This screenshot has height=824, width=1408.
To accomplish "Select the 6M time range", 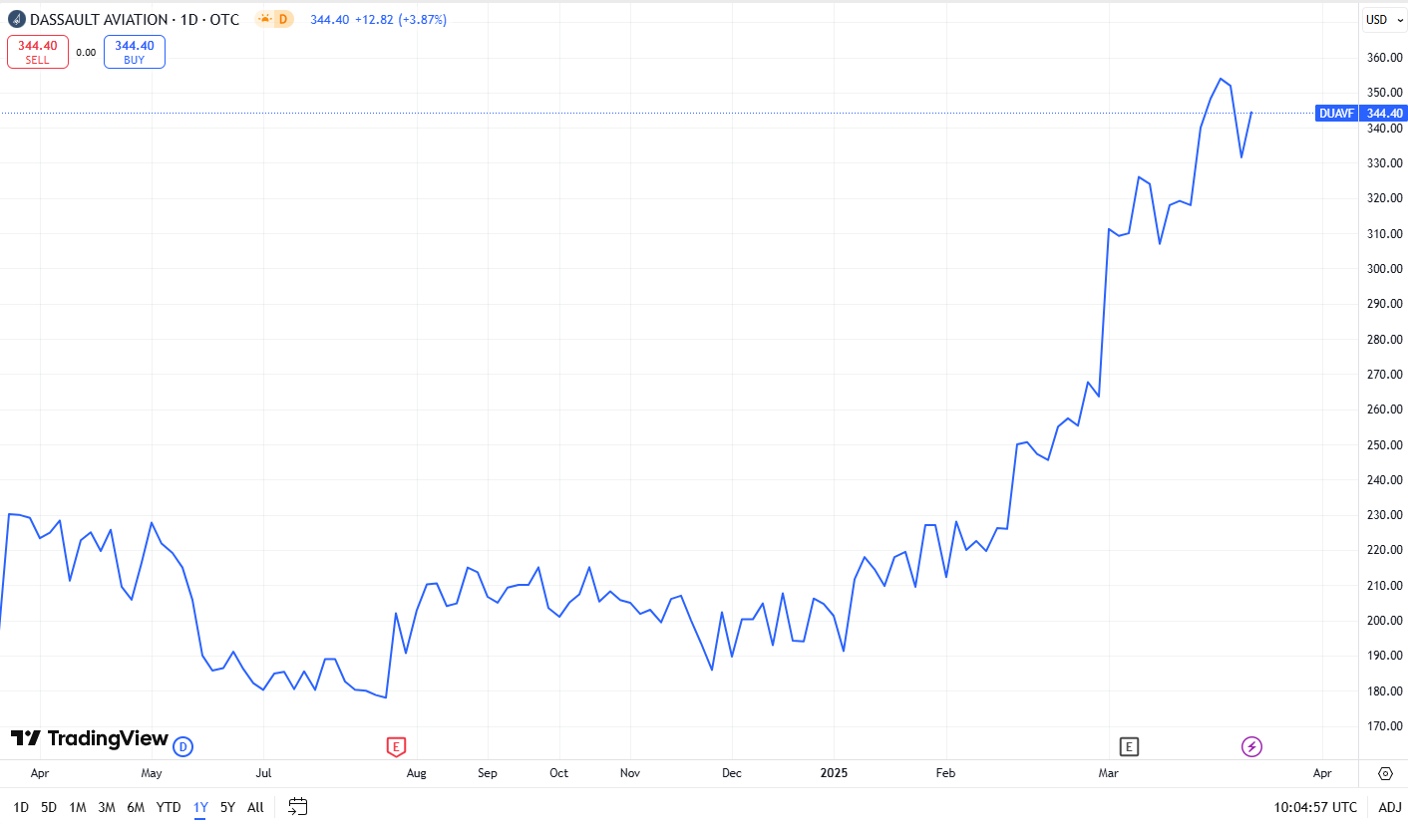I will point(136,807).
